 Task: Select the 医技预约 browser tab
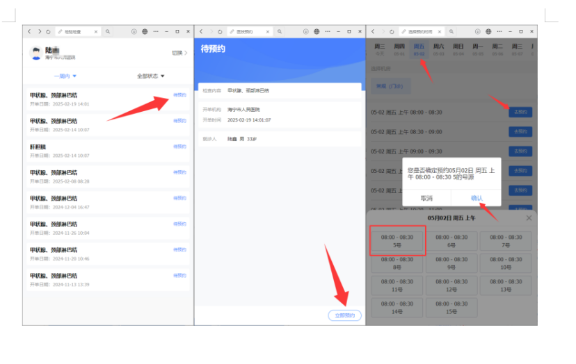[250, 32]
